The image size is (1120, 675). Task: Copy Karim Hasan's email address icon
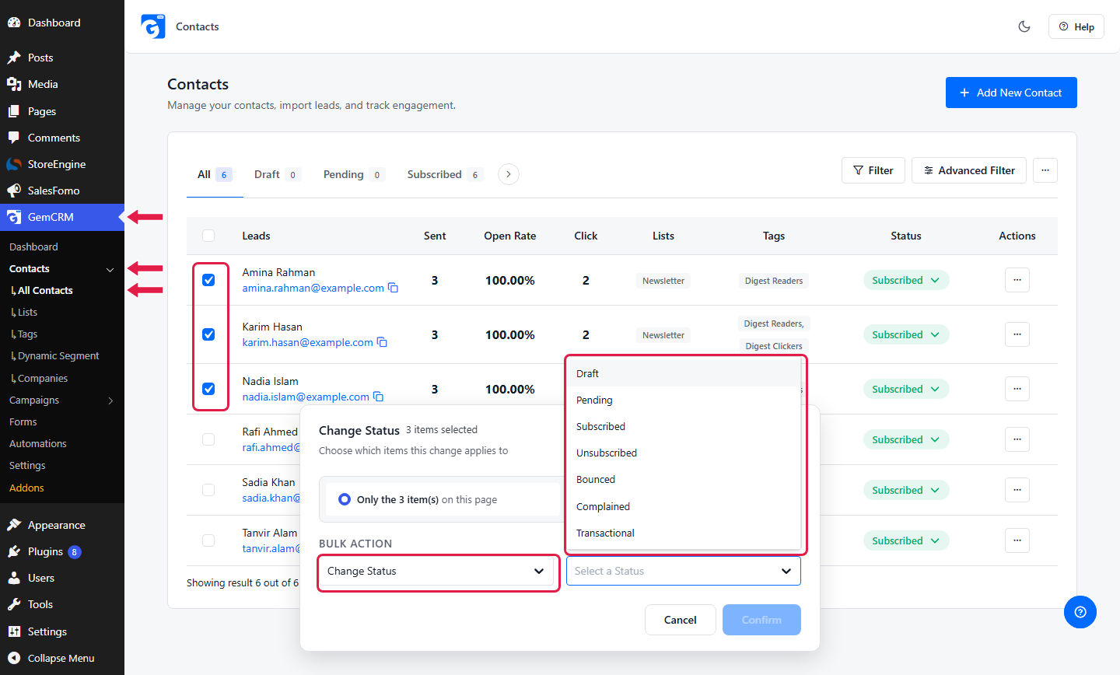coord(382,342)
